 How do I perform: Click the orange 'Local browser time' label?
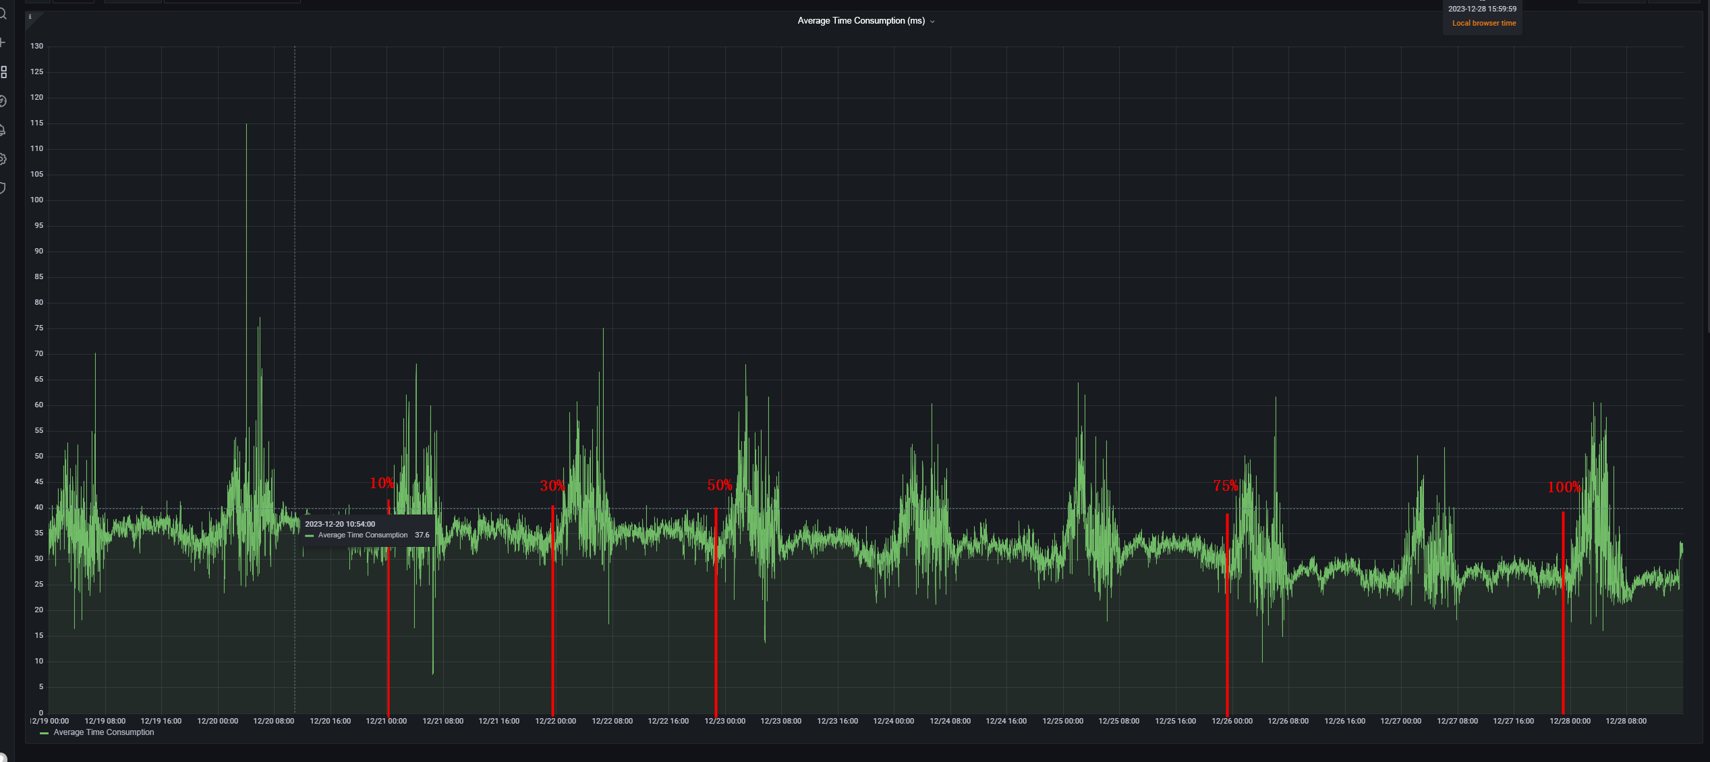(1484, 23)
